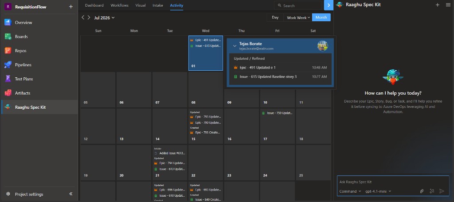
Task: Click the Raaghu parrot logo in header
Action: pyautogui.click(x=340, y=5)
